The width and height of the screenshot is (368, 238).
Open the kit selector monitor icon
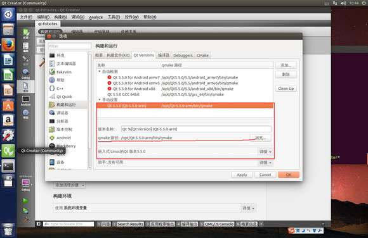point(25,183)
